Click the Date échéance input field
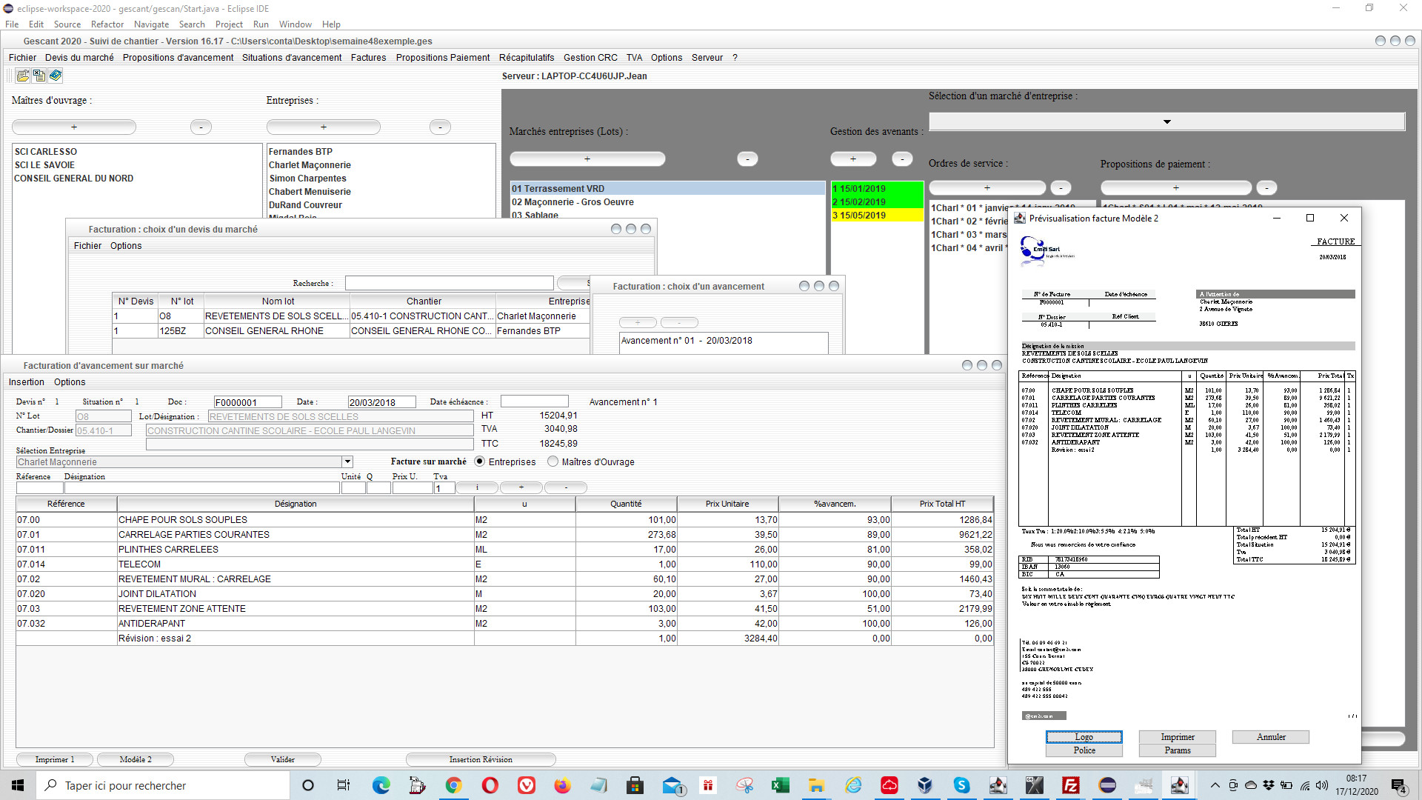The image size is (1422, 800). click(534, 401)
